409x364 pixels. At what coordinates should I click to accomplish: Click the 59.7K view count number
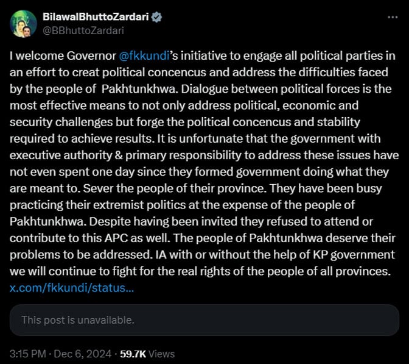pyautogui.click(x=133, y=353)
